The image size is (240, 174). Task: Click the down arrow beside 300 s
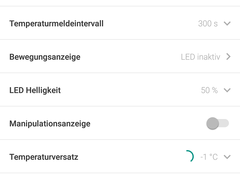pyautogui.click(x=227, y=24)
